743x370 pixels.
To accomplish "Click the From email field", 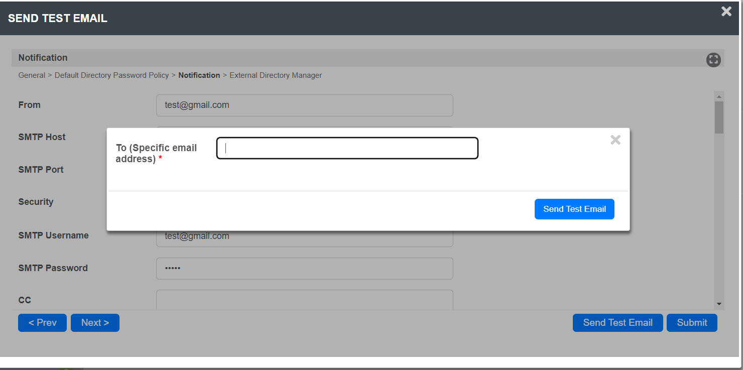I will (304, 105).
